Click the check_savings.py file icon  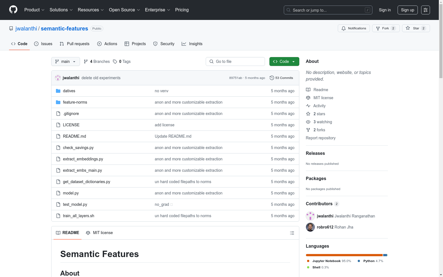click(x=58, y=148)
